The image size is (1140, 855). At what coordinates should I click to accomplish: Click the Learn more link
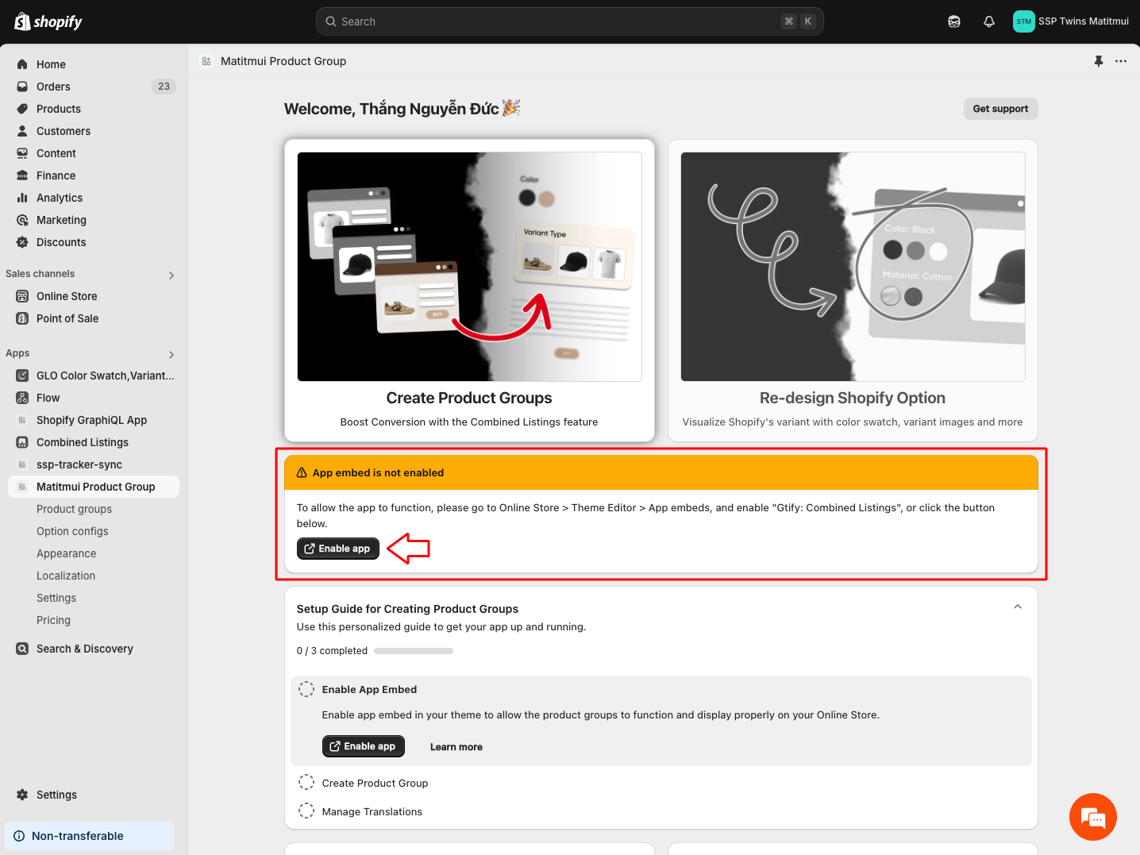(456, 747)
